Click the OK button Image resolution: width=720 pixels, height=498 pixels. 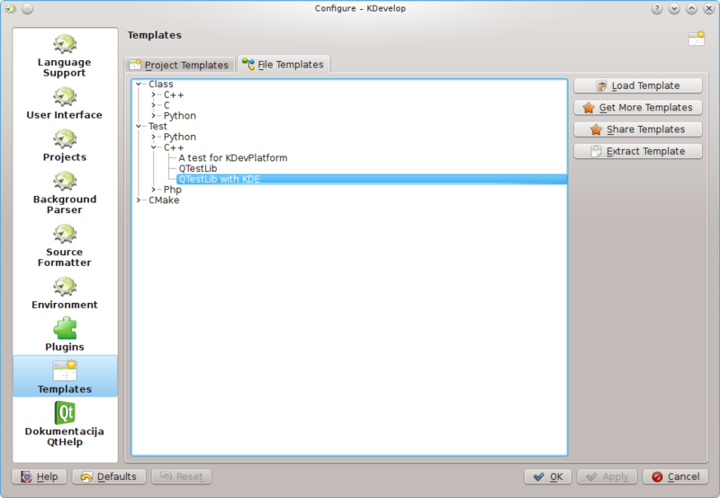tap(548, 477)
